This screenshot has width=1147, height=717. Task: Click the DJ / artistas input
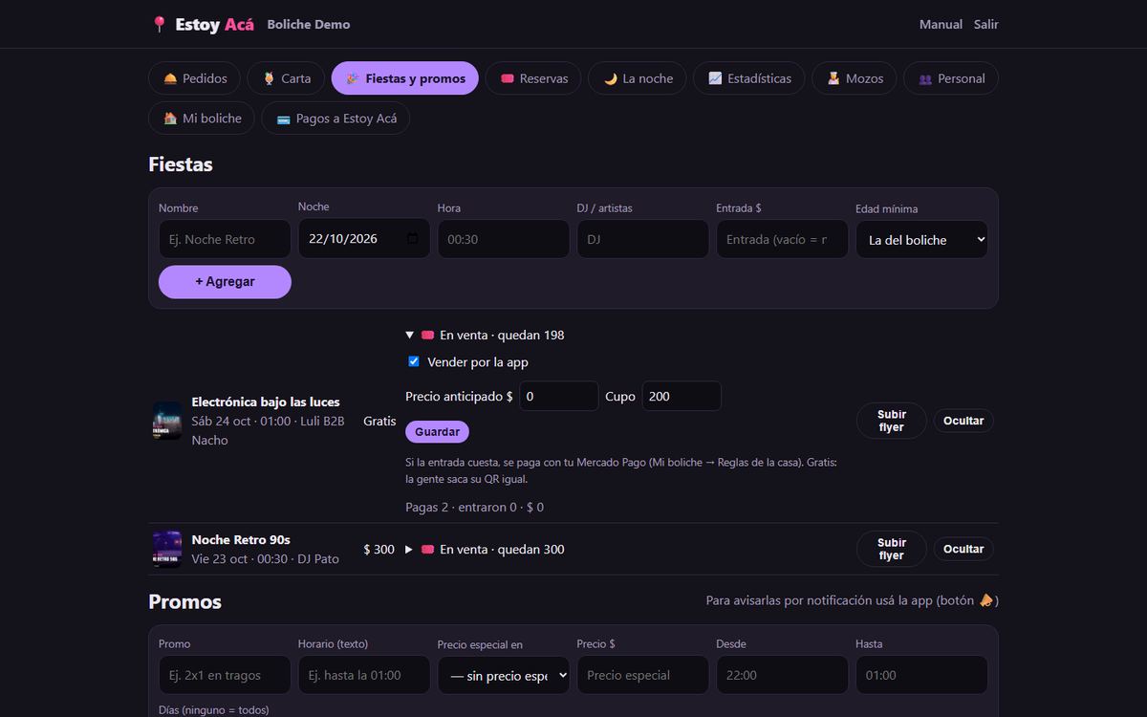643,239
